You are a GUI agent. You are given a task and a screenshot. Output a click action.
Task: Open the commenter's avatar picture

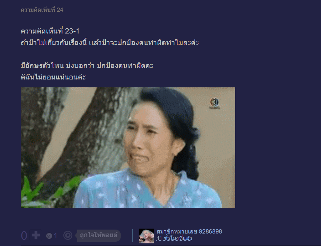click(147, 236)
